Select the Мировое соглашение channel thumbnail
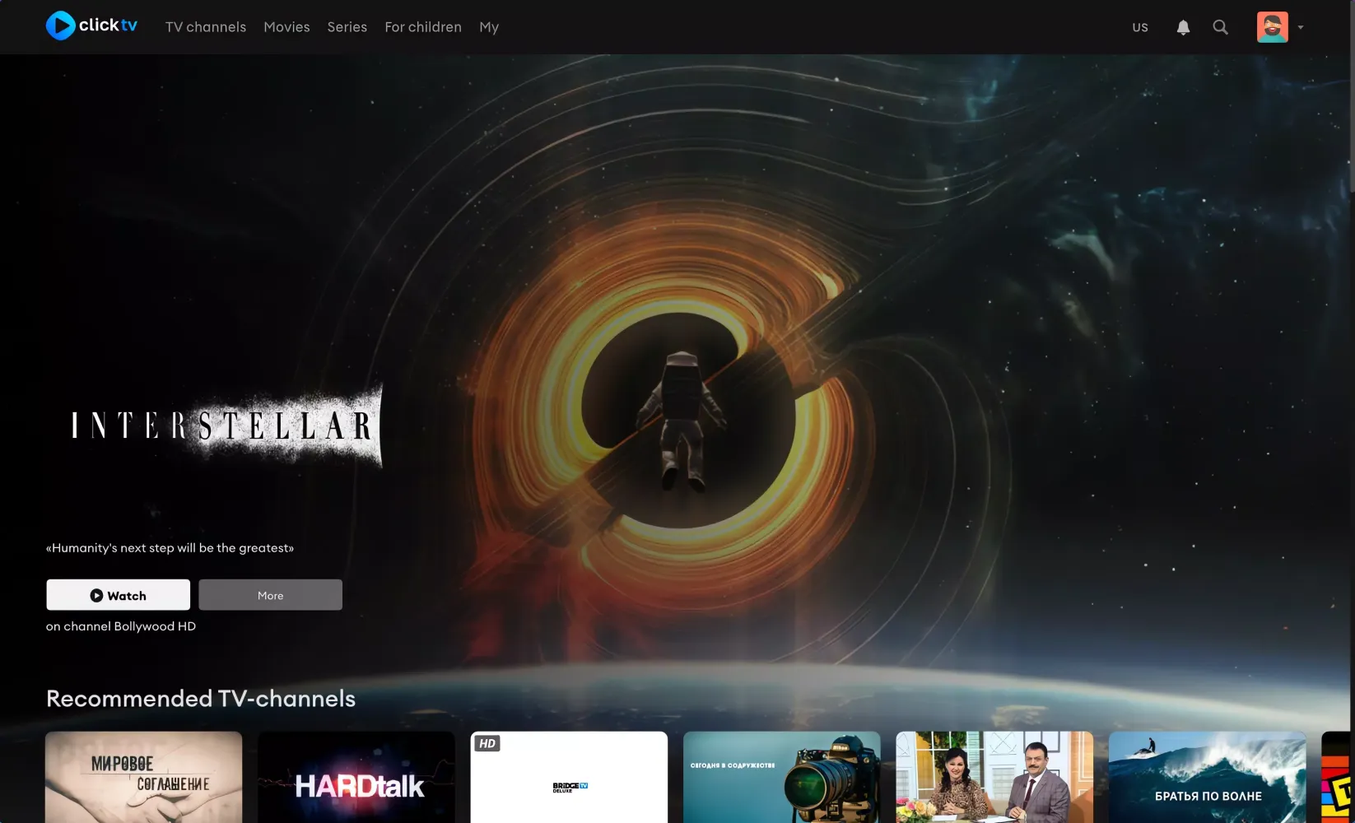The height and width of the screenshot is (823, 1355). (144, 778)
